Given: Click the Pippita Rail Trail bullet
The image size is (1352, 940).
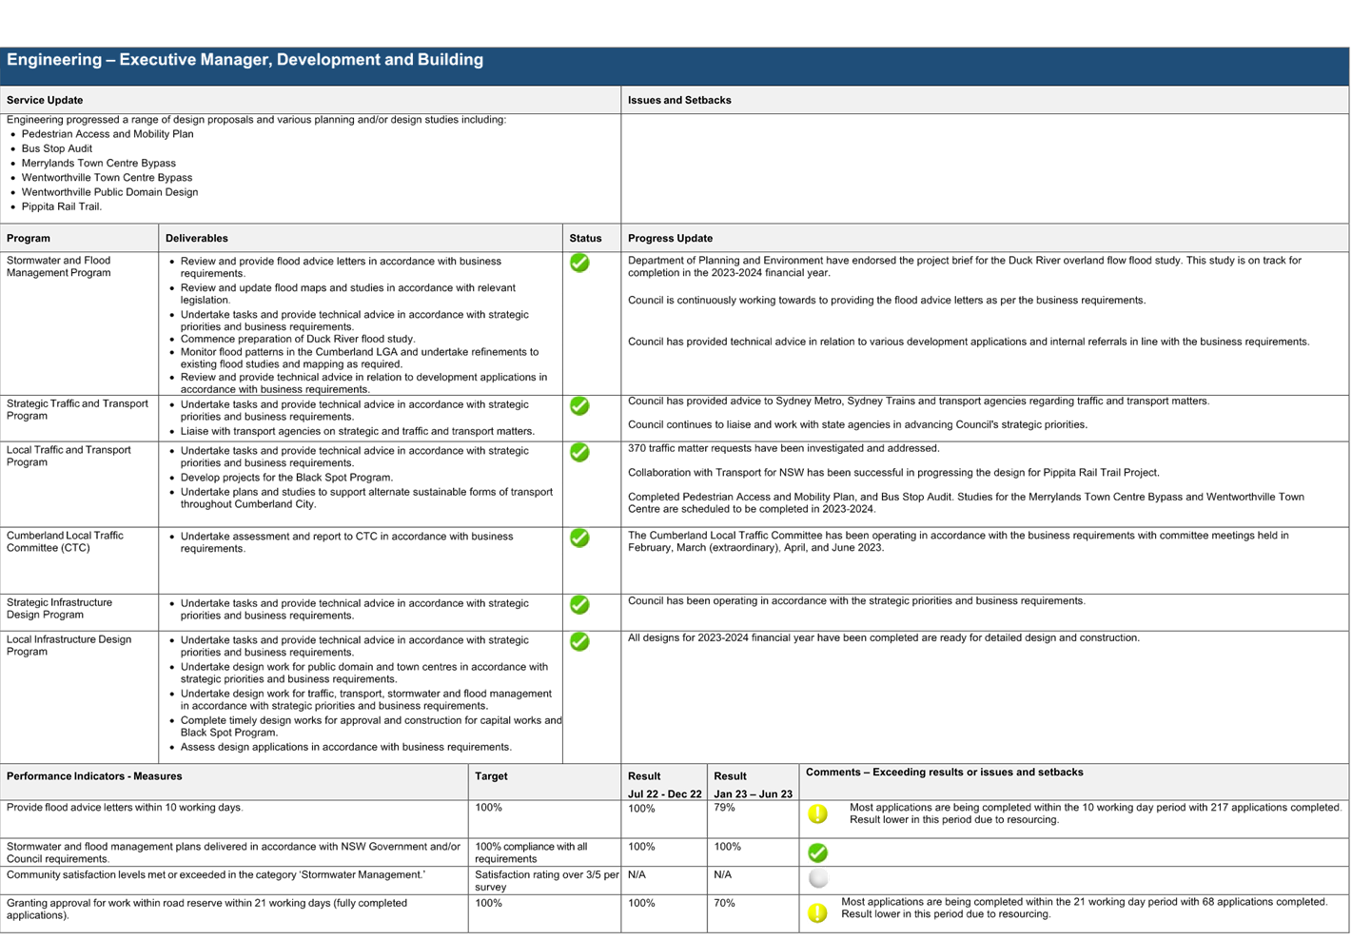Looking at the screenshot, I should (62, 206).
